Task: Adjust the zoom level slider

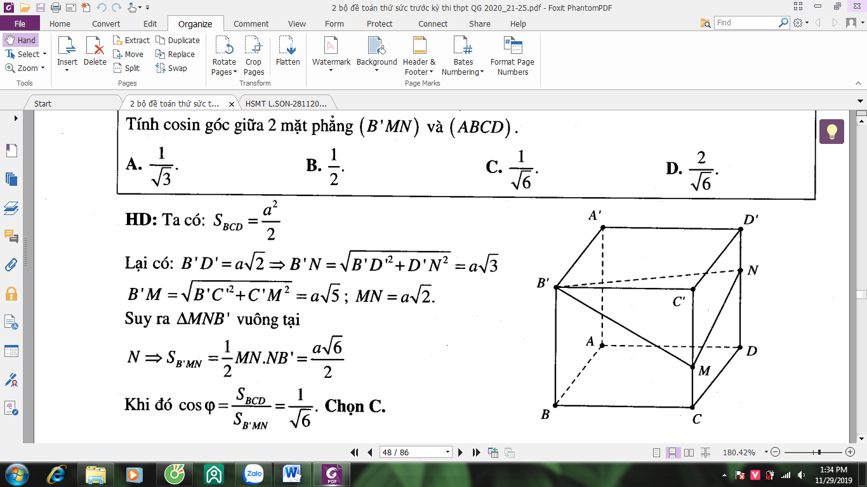Action: tap(820, 452)
